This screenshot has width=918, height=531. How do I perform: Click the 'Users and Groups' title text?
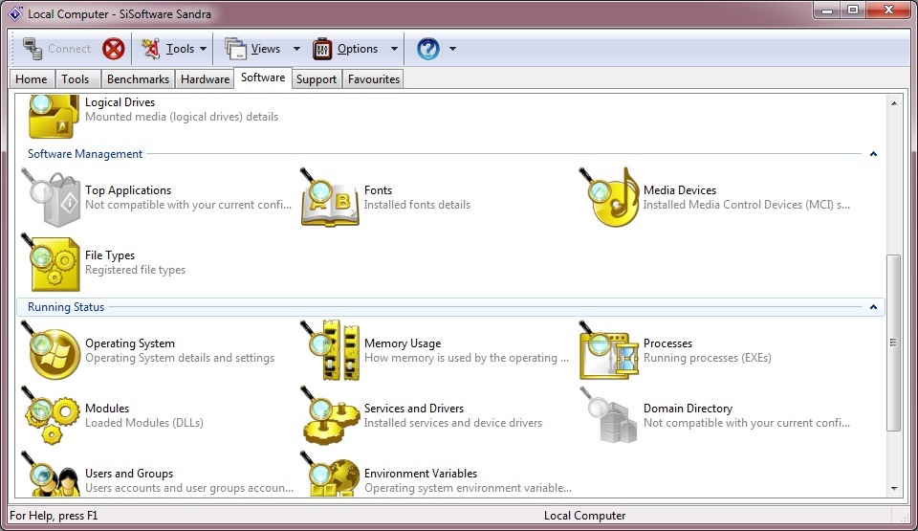click(129, 473)
